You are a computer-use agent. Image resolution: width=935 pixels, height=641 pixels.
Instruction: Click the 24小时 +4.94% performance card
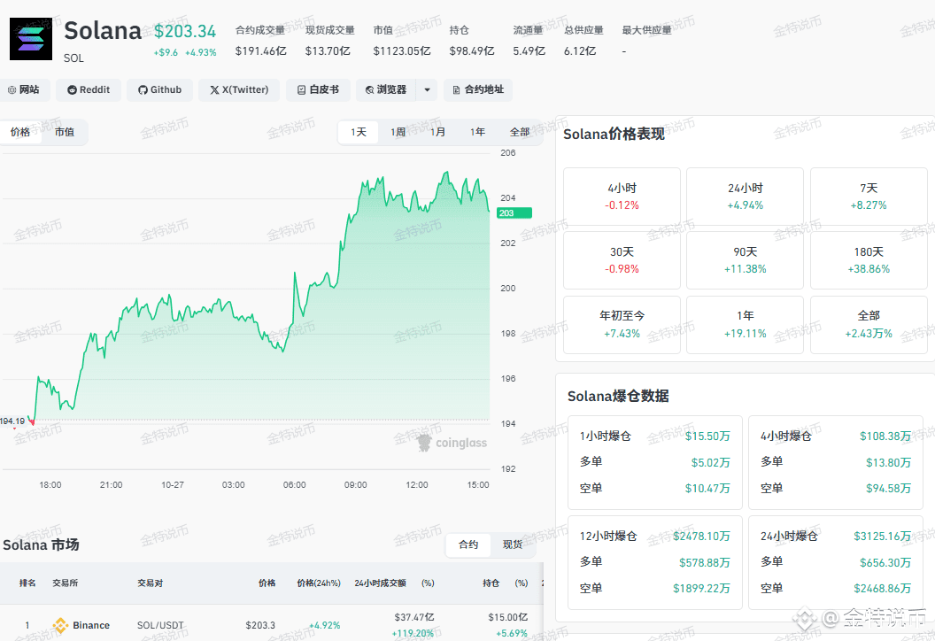click(745, 197)
